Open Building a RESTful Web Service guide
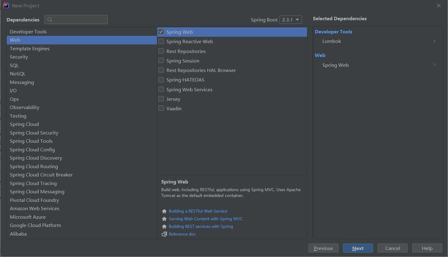Image resolution: width=448 pixels, height=257 pixels. click(x=198, y=211)
